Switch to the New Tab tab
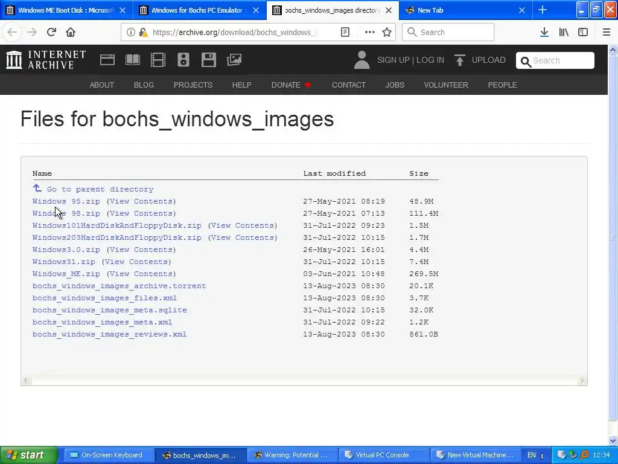The height and width of the screenshot is (464, 618). [430, 10]
